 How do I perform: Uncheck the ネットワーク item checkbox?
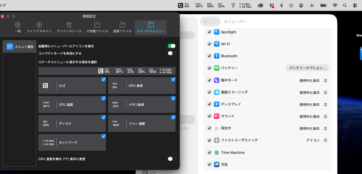coord(103,136)
